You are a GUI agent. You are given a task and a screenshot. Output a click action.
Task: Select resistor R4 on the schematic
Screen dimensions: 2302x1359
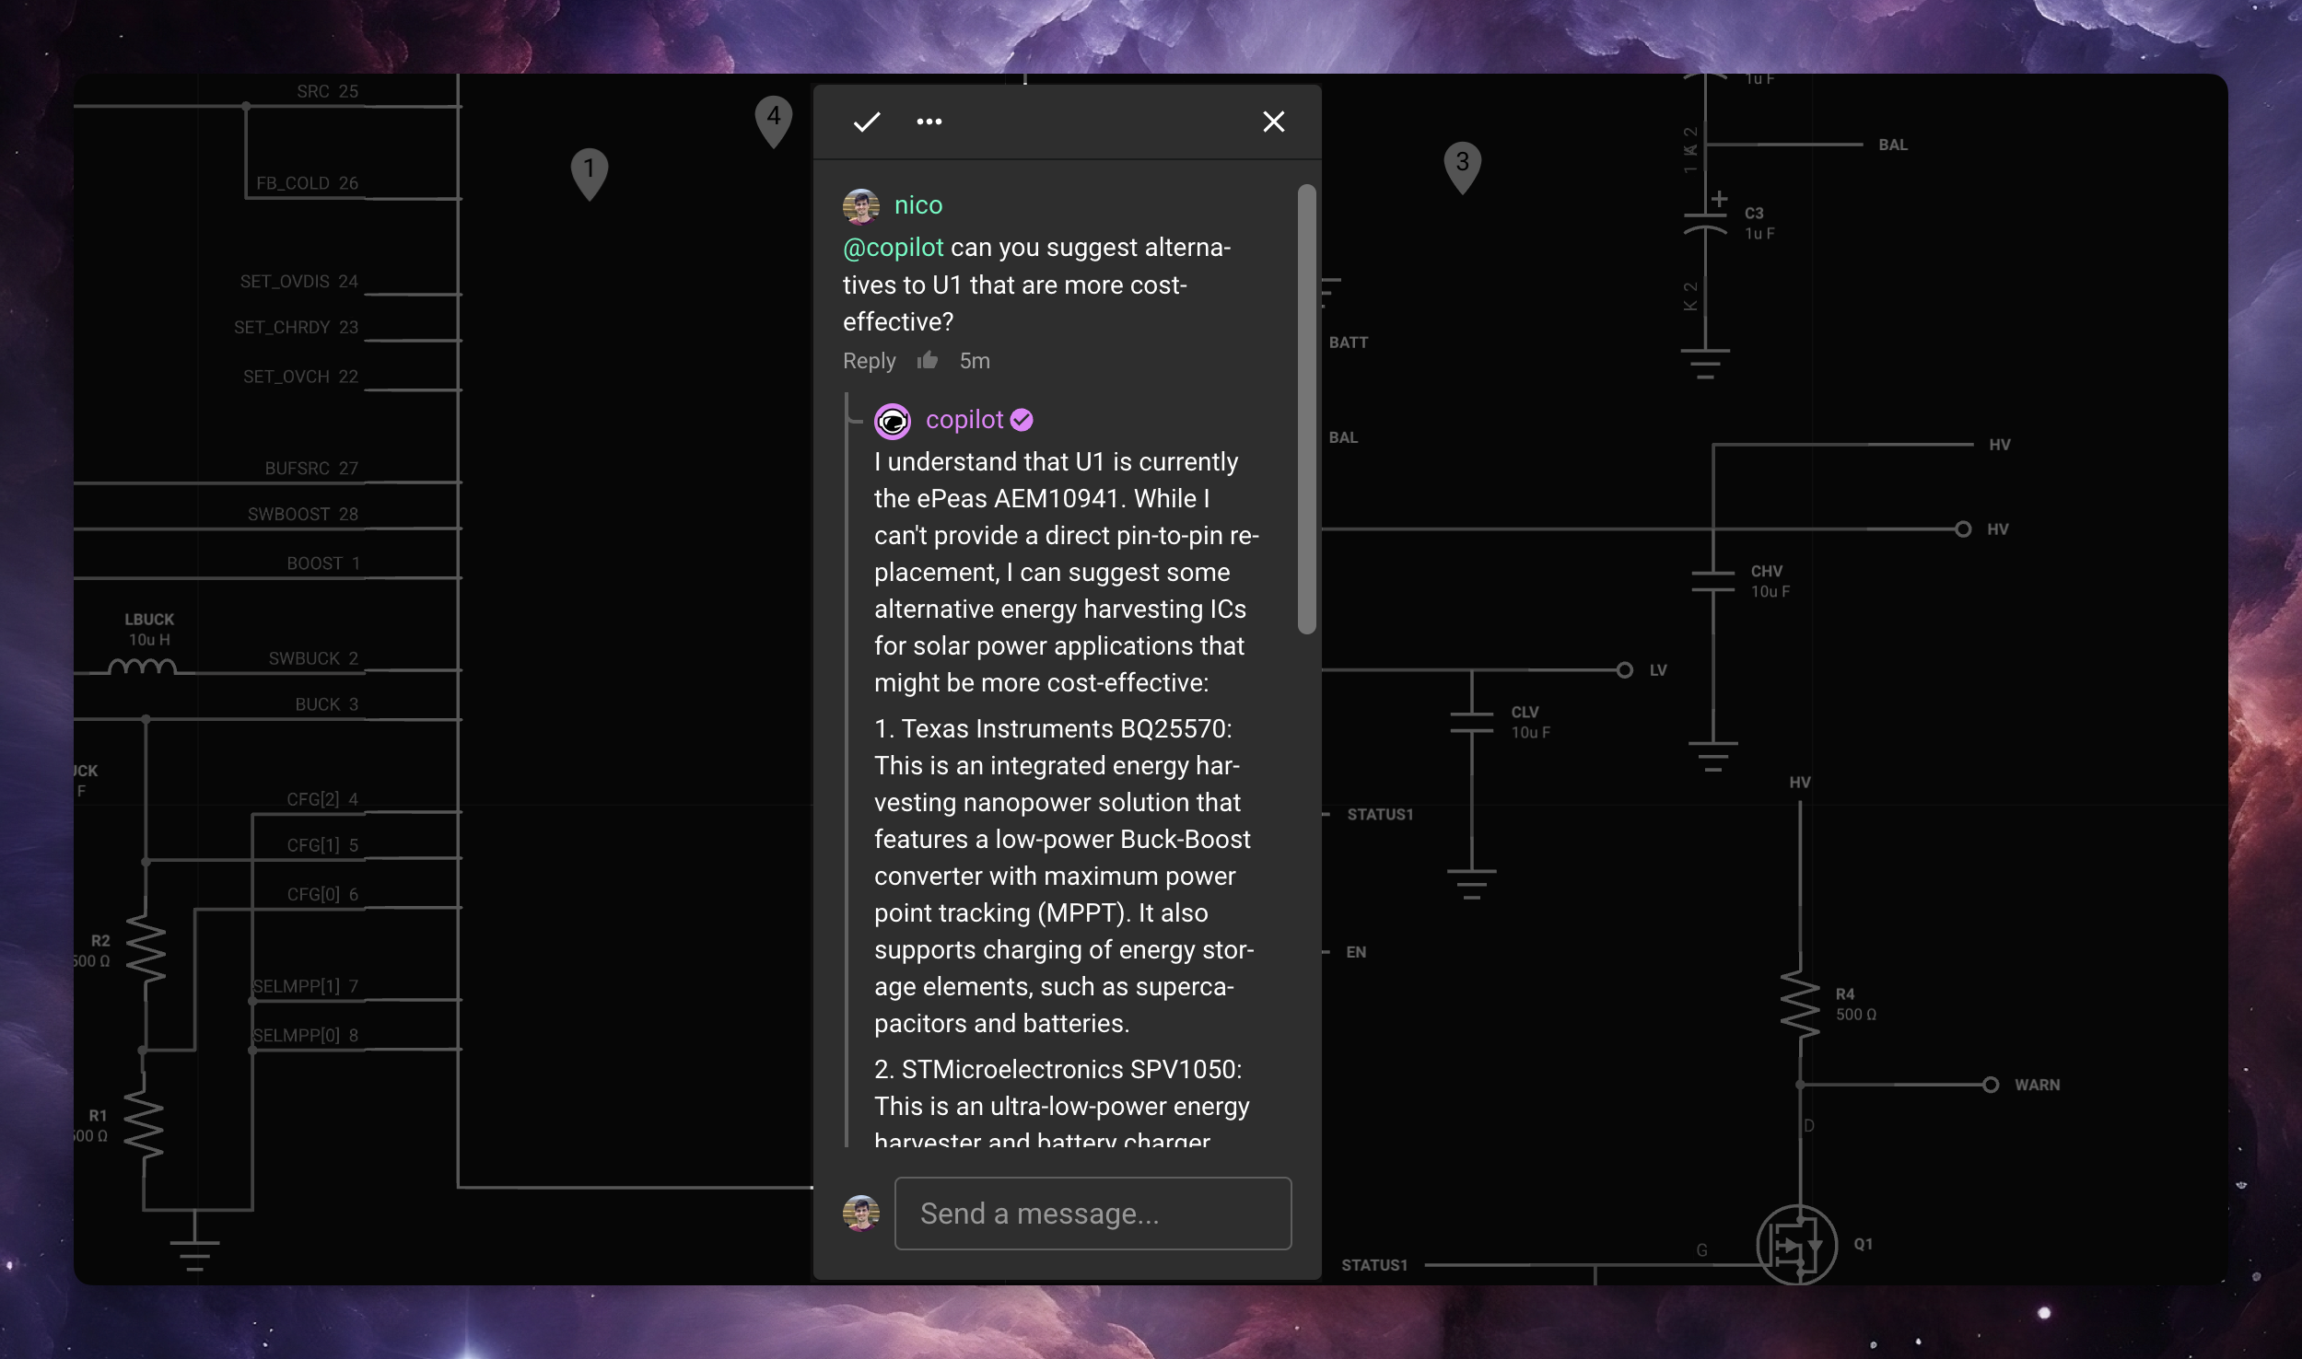click(x=1800, y=1005)
